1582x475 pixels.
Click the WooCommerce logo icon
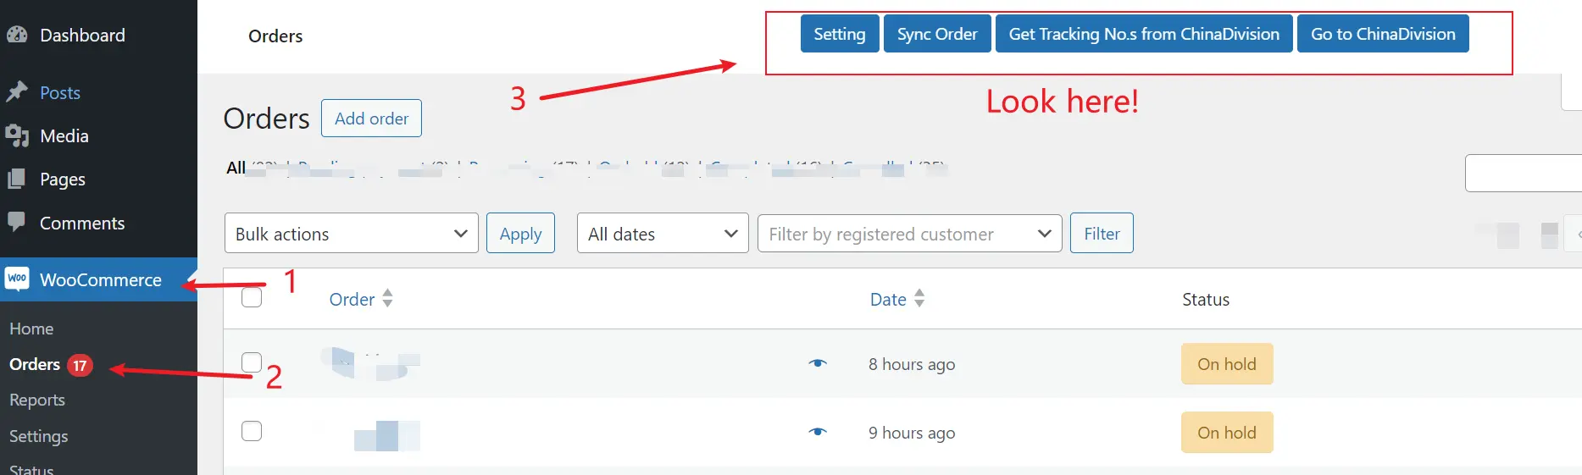(x=17, y=279)
